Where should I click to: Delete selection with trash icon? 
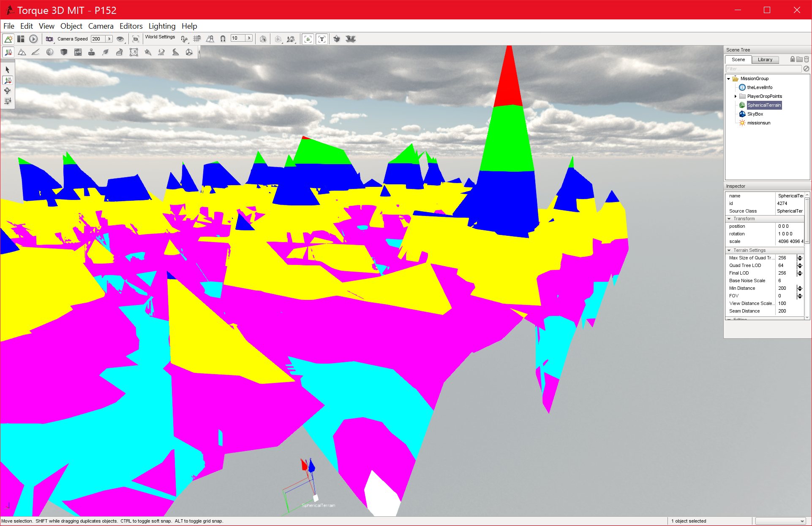click(806, 59)
